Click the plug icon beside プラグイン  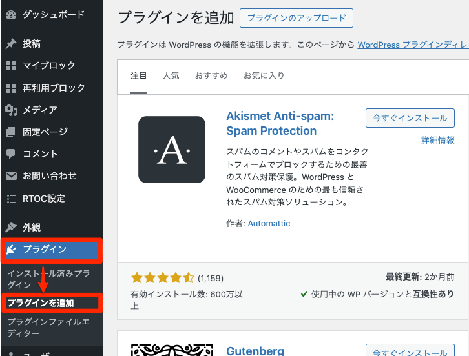[12, 250]
